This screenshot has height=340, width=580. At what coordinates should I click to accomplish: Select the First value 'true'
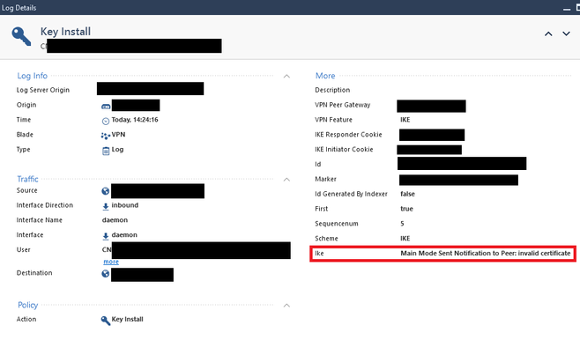406,209
